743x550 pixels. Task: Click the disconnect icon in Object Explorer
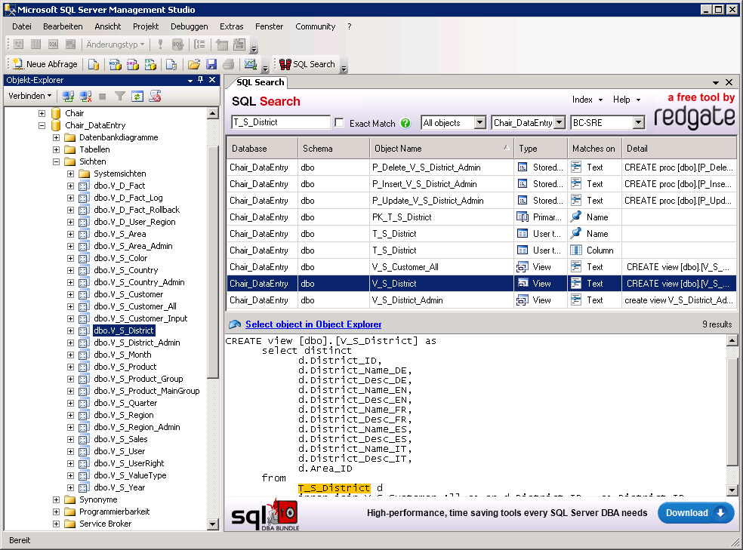point(86,97)
